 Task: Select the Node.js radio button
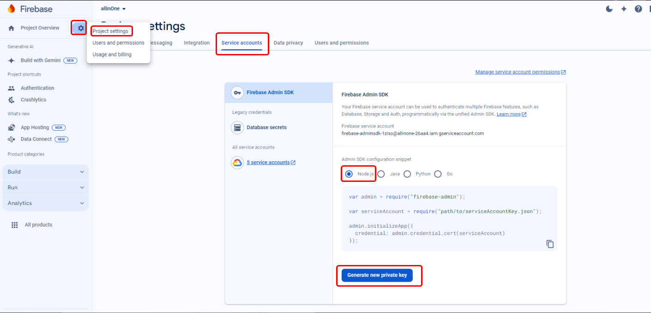349,174
